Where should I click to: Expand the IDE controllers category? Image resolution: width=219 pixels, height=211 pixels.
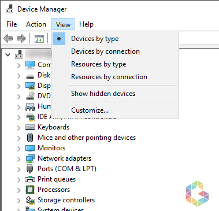18,117
